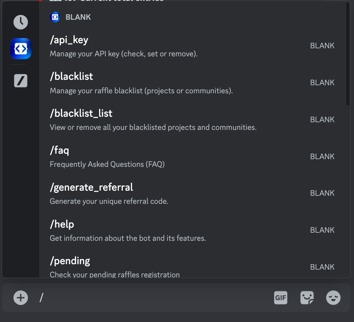Click the plus attachment button
Image resolution: width=354 pixels, height=322 pixels.
click(20, 297)
